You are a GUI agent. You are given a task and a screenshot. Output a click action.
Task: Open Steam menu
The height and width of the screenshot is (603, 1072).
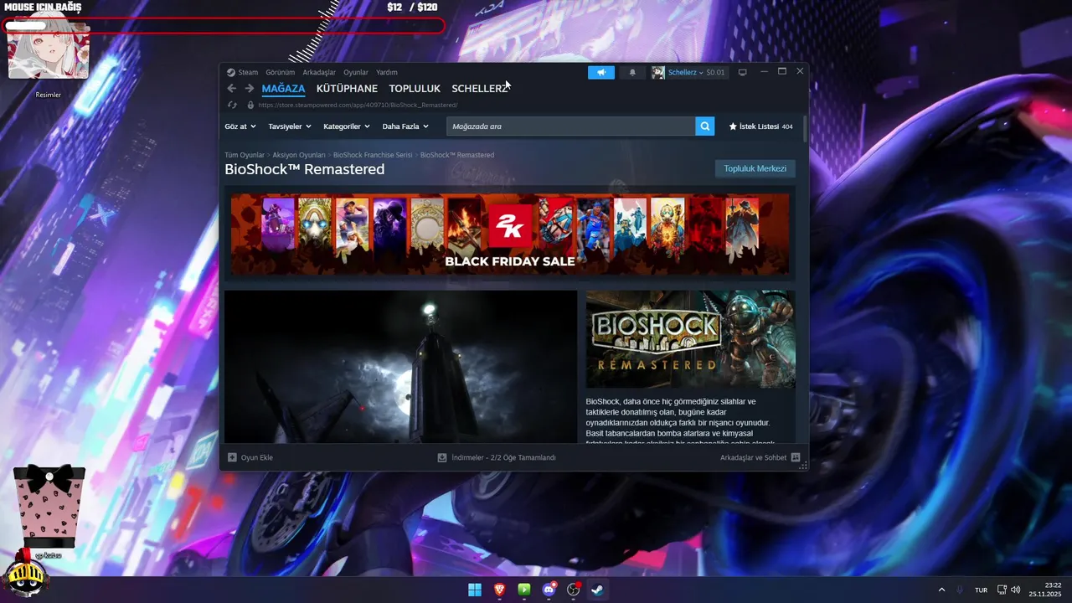pyautogui.click(x=248, y=72)
